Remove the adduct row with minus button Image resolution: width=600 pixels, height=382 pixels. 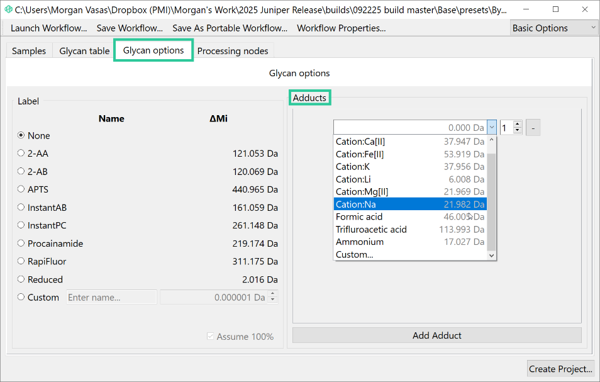tap(533, 128)
